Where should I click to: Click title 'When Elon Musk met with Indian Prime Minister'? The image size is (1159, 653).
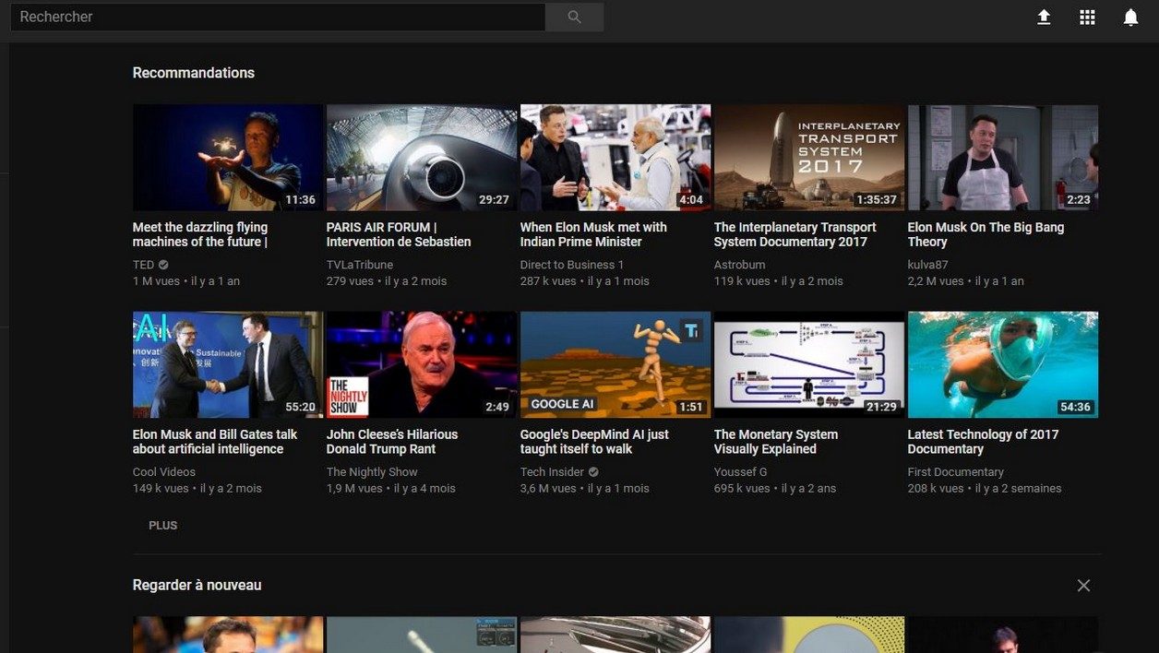click(x=593, y=234)
